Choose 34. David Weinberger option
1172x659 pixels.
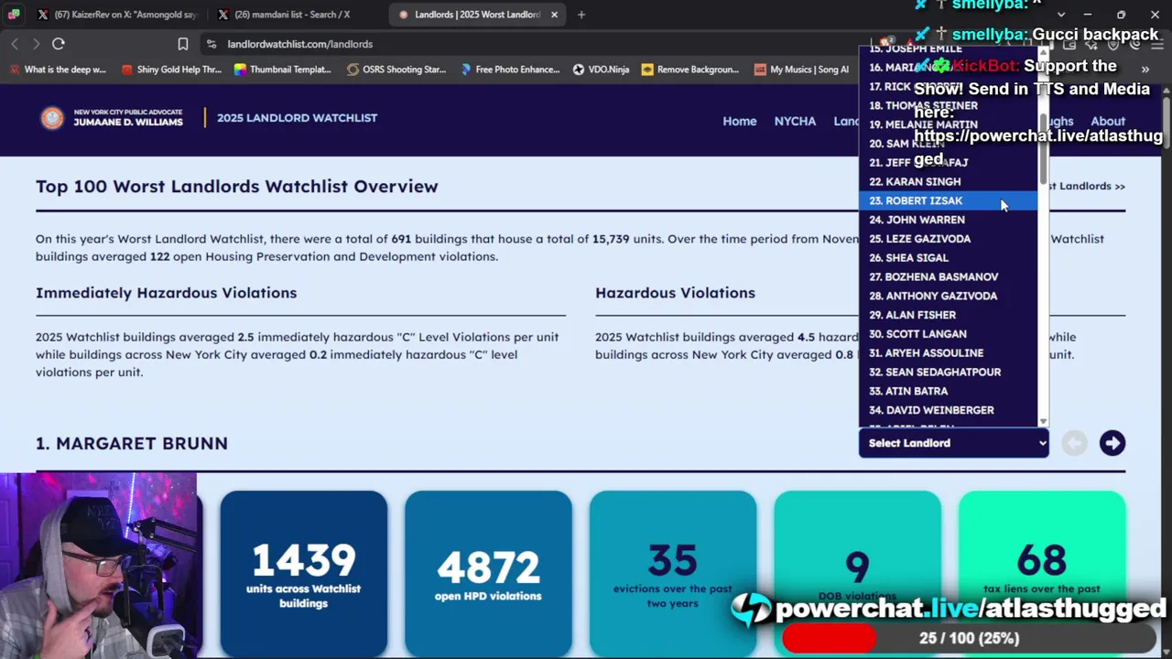coord(948,410)
